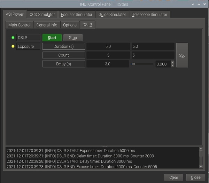Viewport: 209px width, 183px height.
Task: Show the General Info sub-tab
Action: click(47, 25)
